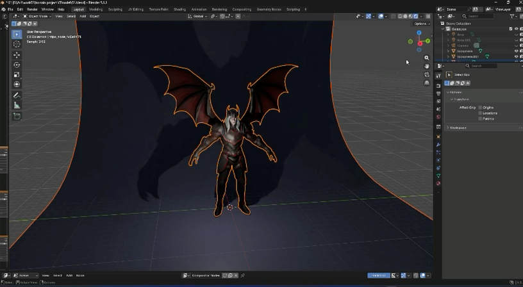Image resolution: width=523 pixels, height=287 pixels.
Task: Open the Object properties tab
Action: pos(438,136)
